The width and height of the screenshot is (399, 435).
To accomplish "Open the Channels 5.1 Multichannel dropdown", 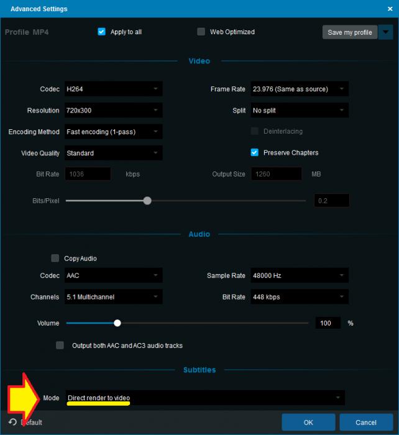I will 114,297.
